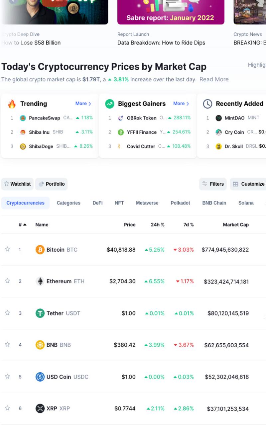
Task: Sort by the 7d % column header
Action: click(x=189, y=225)
